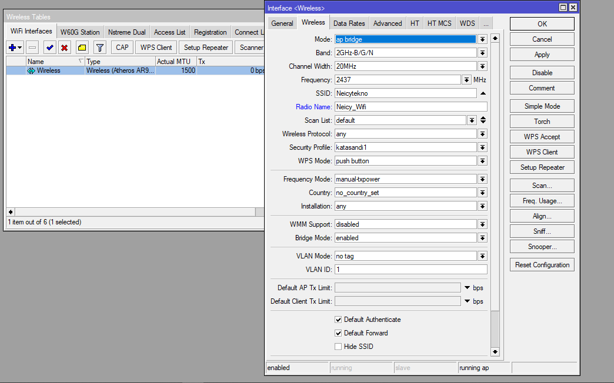Image resolution: width=614 pixels, height=383 pixels.
Task: Switch to the WDS tab
Action: point(467,23)
